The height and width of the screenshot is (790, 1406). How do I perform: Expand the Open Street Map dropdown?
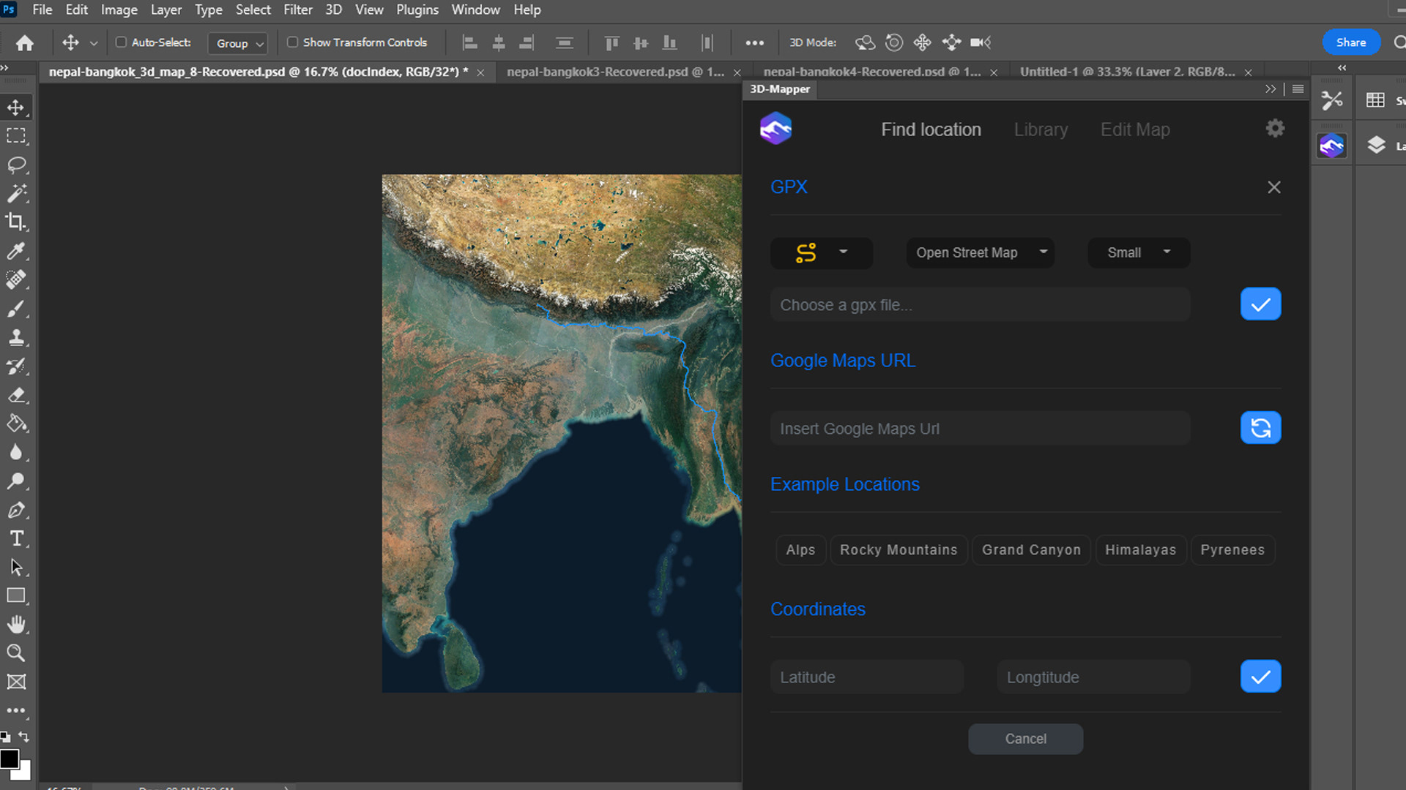click(980, 252)
